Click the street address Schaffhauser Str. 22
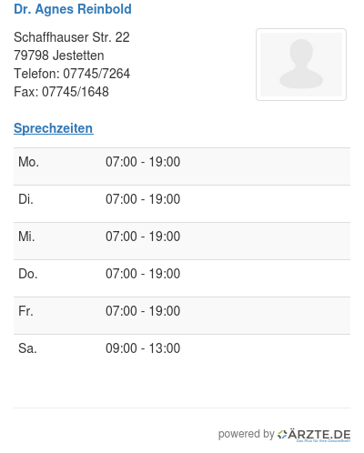This screenshot has width=364, height=453. coord(72,37)
